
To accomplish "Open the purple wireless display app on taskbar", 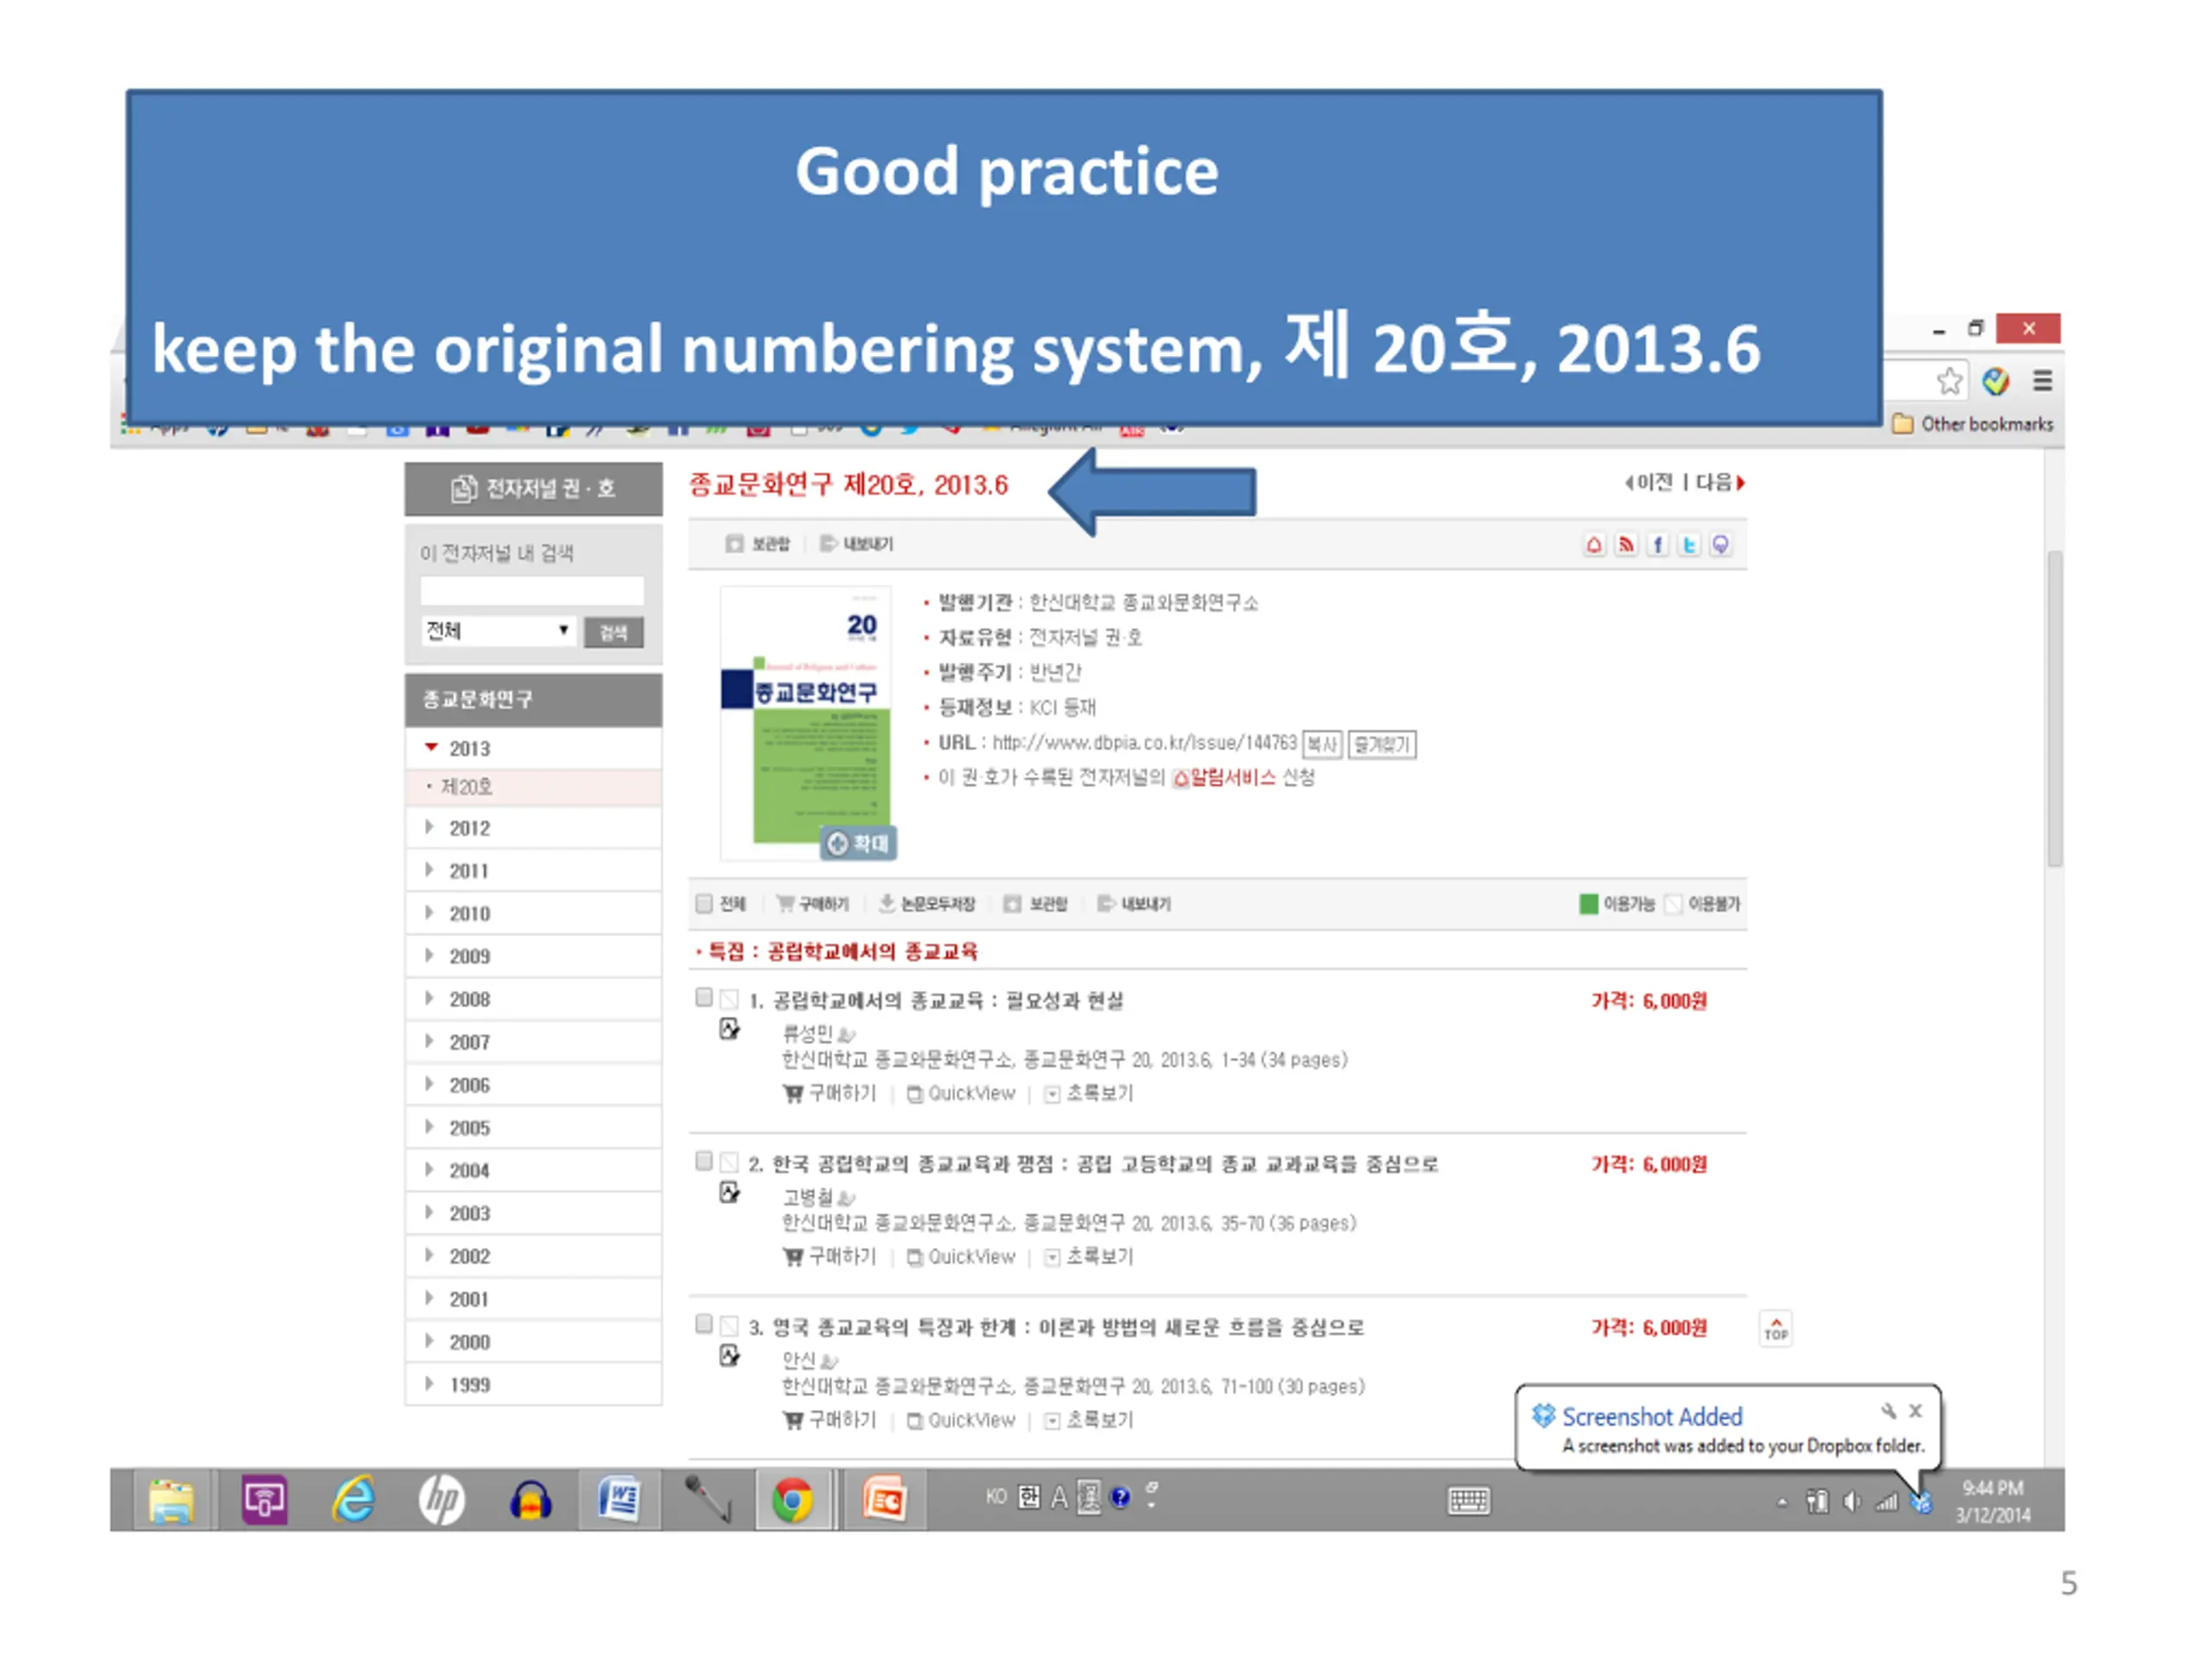I will 264,1500.
